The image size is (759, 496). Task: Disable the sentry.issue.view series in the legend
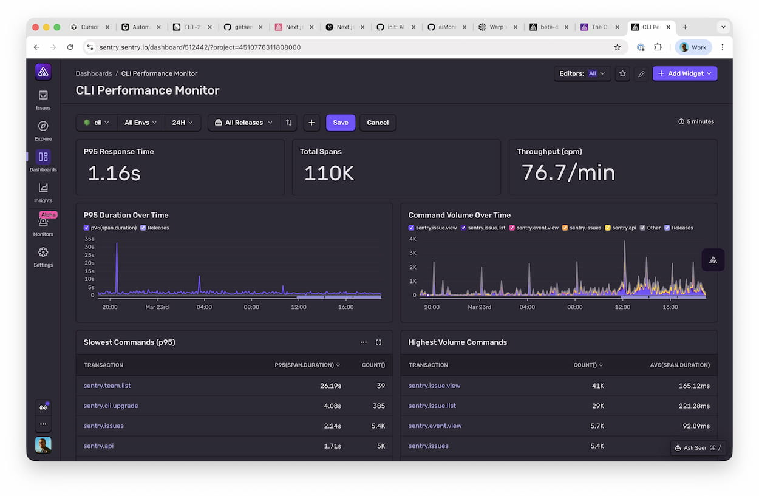412,228
